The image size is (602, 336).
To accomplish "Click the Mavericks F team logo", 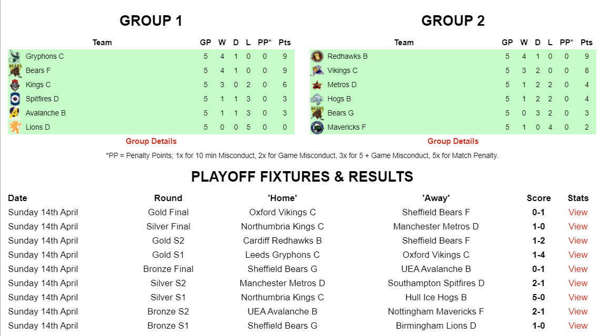I will pos(317,127).
